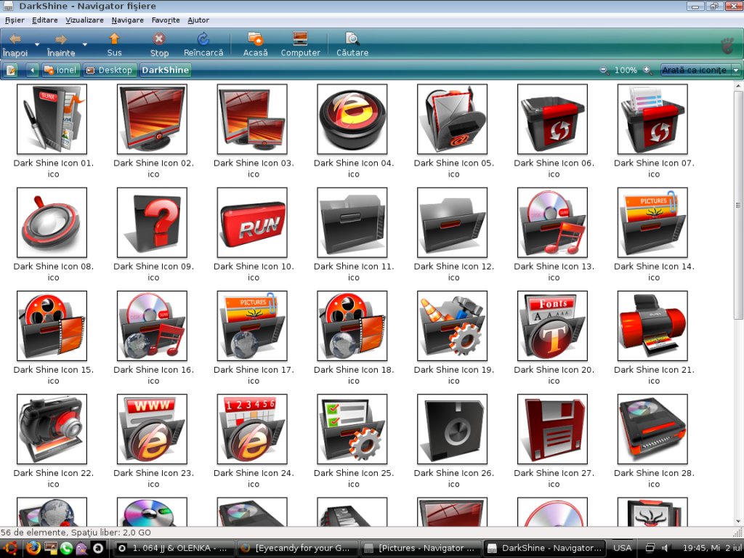The width and height of the screenshot is (744, 558).
Task: Select Dark Shine Icon 09 question mark thumbnail
Action: pos(152,222)
